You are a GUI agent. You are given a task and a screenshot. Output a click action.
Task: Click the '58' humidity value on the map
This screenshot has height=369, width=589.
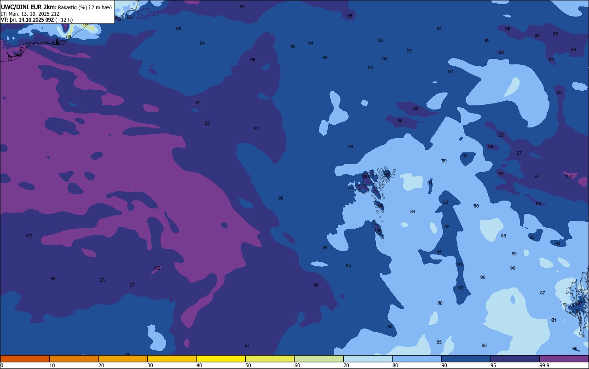[x=69, y=36]
